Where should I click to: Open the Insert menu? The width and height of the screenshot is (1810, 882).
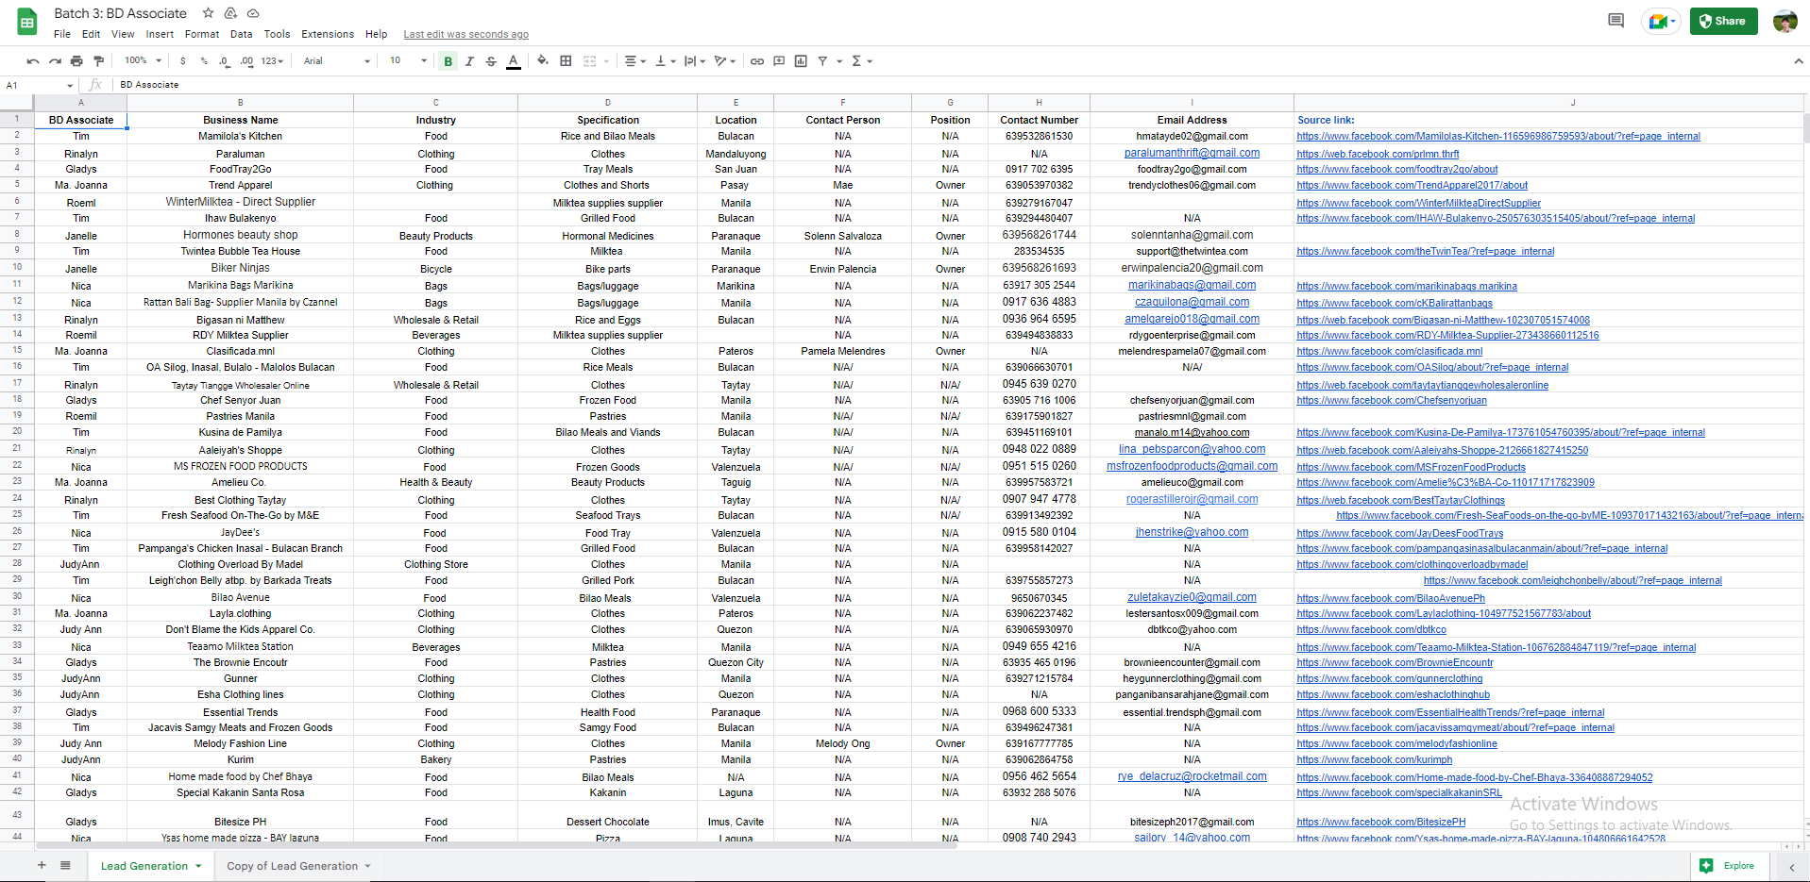(x=160, y=34)
